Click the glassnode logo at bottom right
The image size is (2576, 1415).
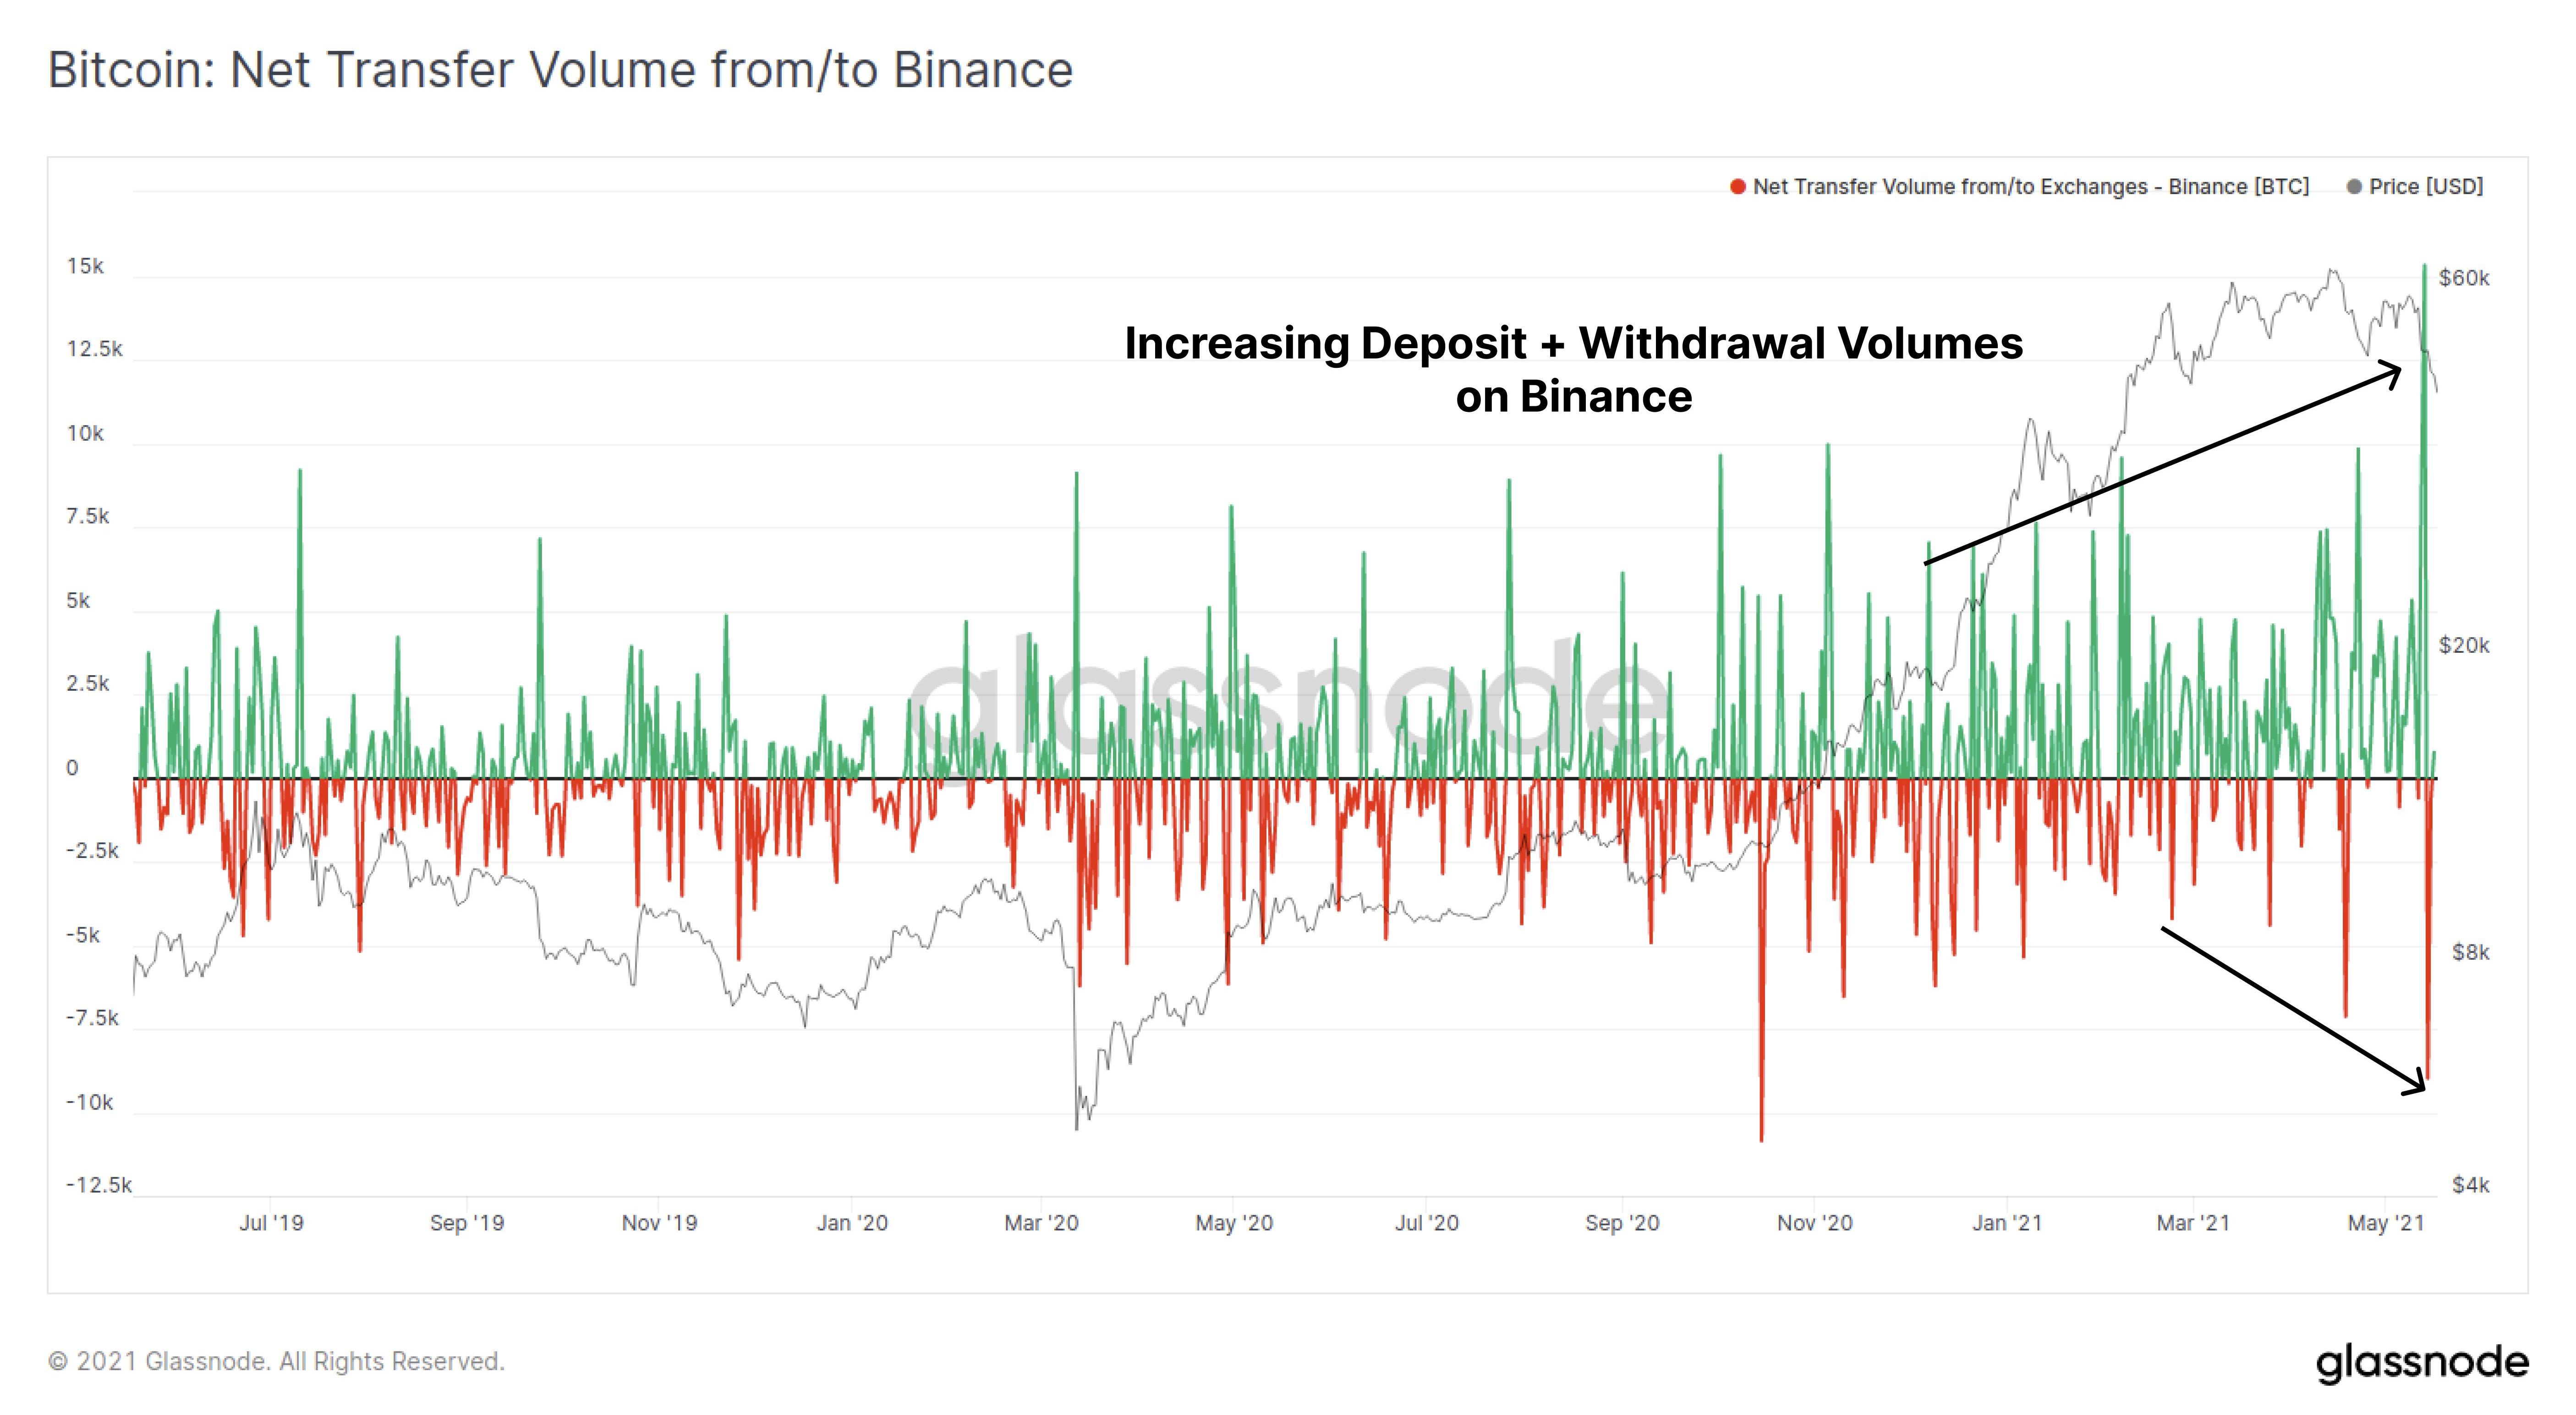[2422, 1362]
